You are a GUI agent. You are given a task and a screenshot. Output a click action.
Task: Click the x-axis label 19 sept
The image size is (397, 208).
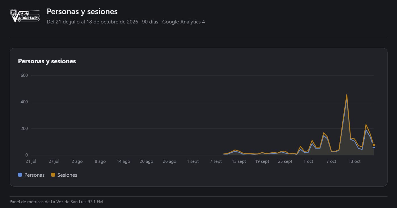coord(262,161)
